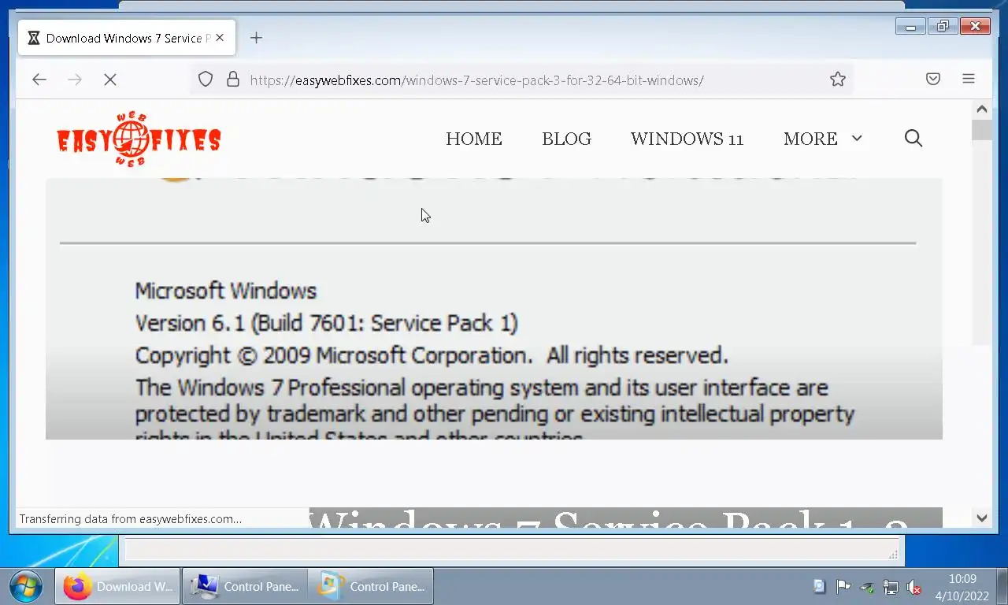This screenshot has height=605, width=1008.
Task: Restore down the Firefox window
Action: 943,26
